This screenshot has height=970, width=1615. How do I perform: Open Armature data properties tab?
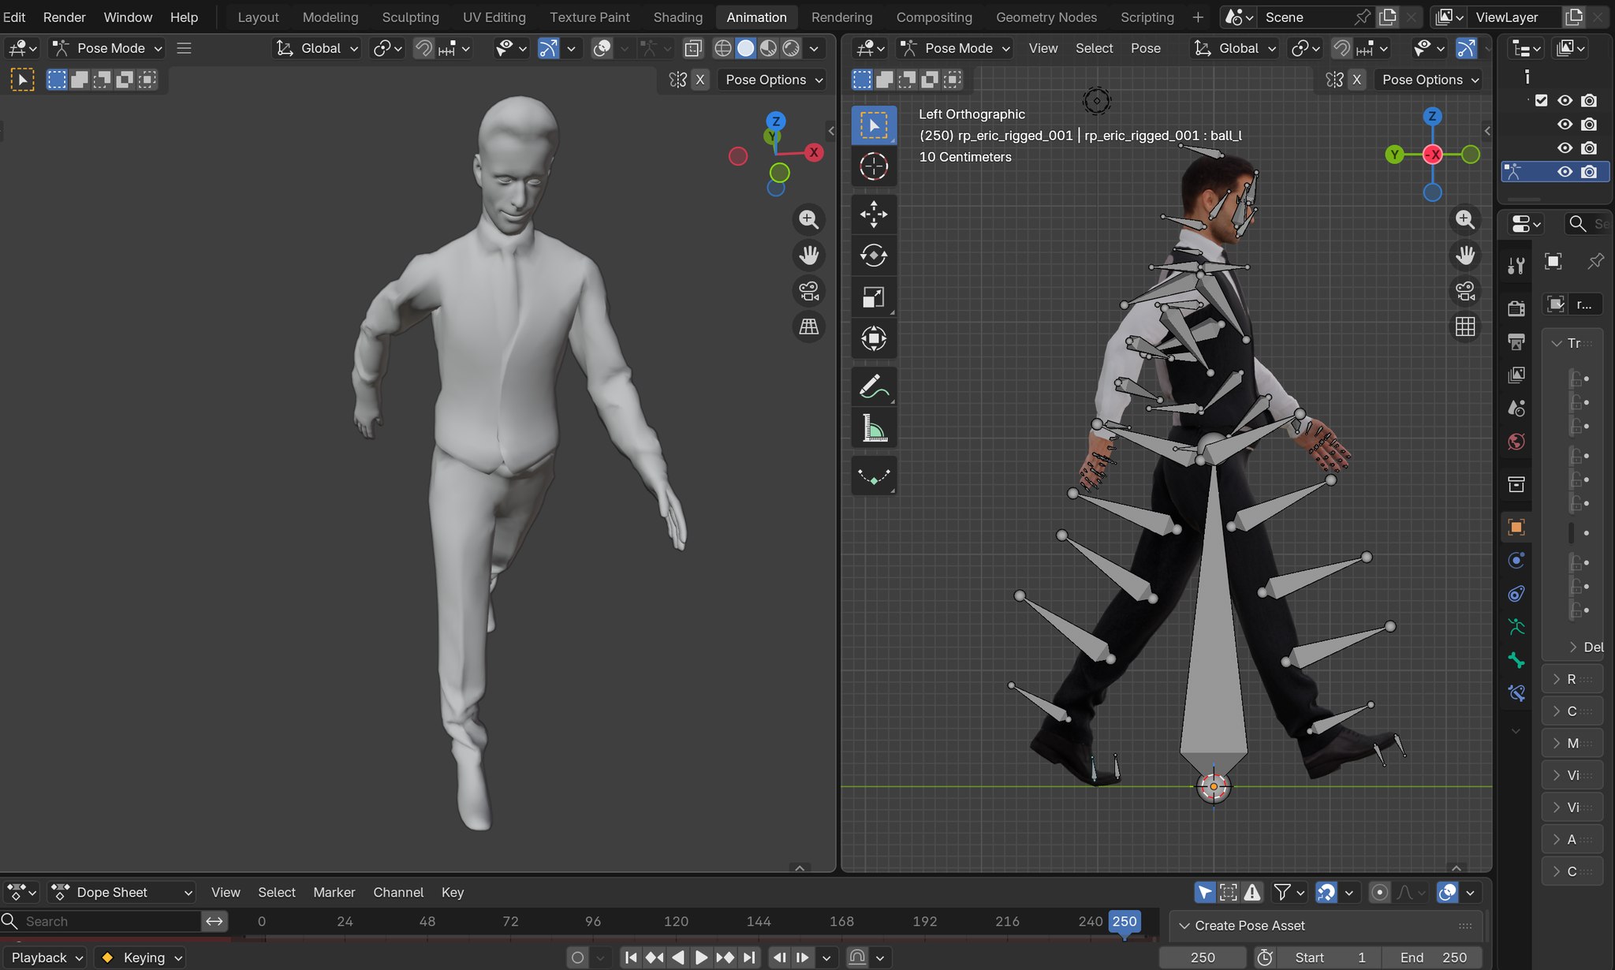(x=1516, y=627)
